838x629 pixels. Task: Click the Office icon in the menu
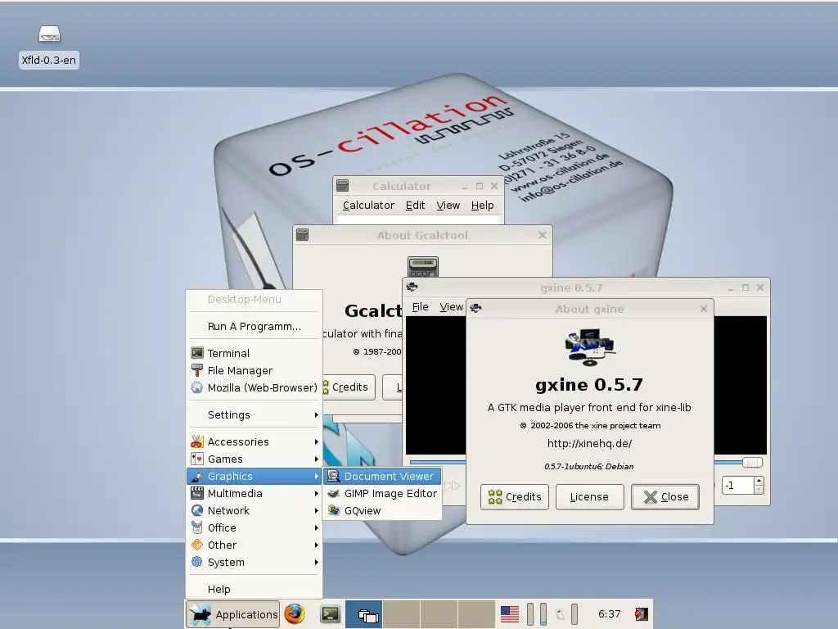point(197,527)
